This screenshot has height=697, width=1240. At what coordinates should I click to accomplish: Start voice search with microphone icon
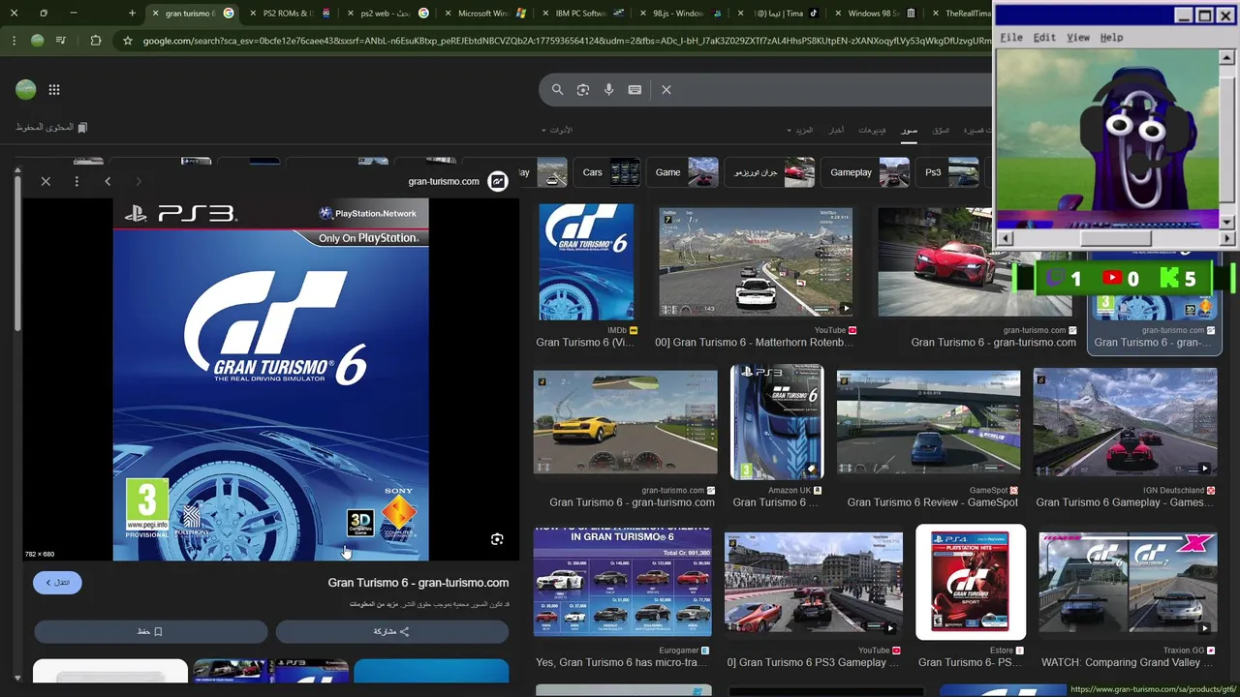click(x=608, y=89)
